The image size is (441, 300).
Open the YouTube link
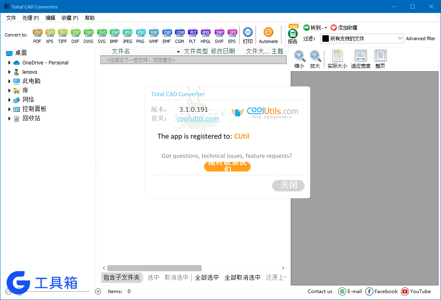416,291
